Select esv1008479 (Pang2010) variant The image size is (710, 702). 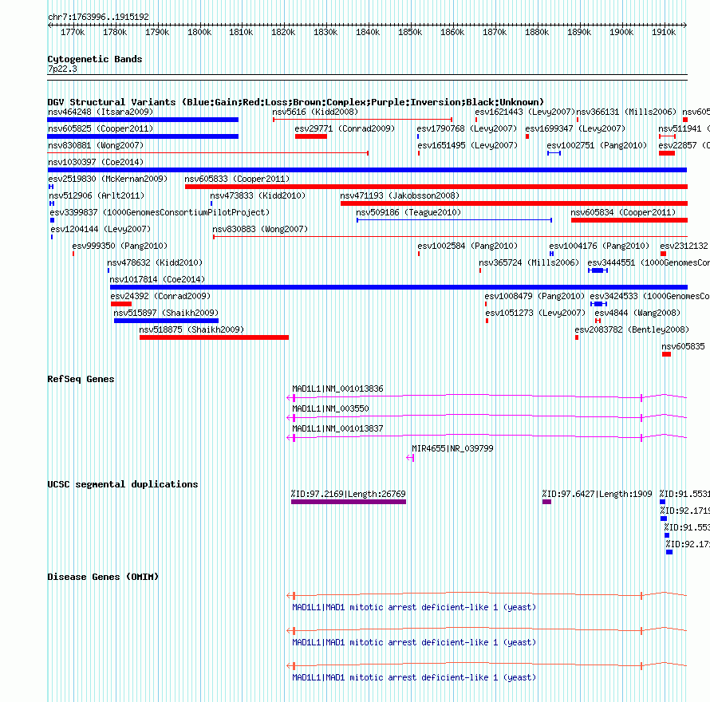click(x=534, y=296)
